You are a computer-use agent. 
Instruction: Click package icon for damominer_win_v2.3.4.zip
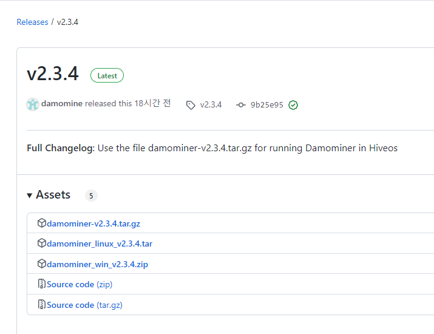coord(41,264)
